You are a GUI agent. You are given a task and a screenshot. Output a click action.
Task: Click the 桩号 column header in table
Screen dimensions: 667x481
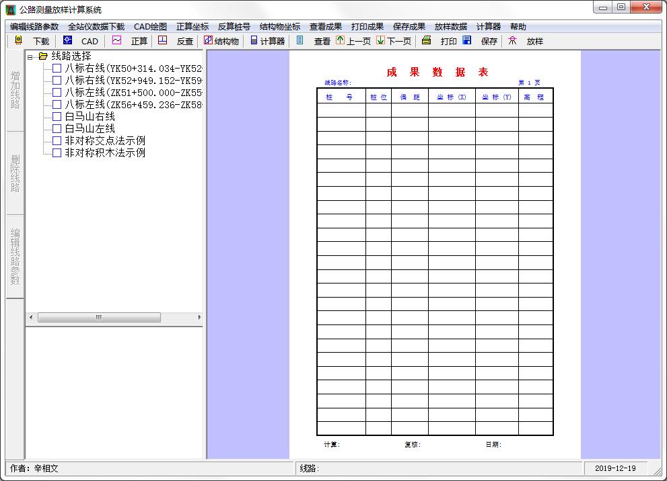(x=341, y=97)
